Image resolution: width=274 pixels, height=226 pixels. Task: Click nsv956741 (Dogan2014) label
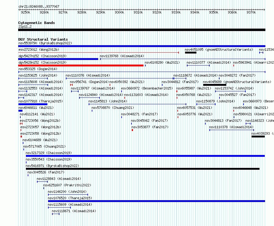click(89, 82)
